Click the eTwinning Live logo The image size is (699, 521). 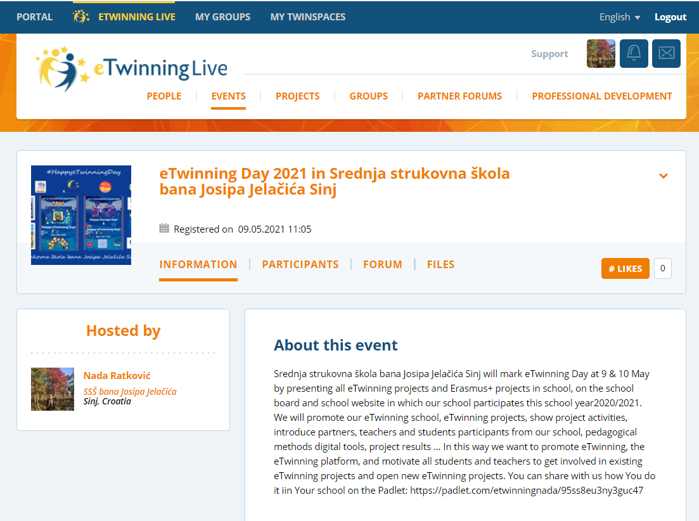pos(132,68)
